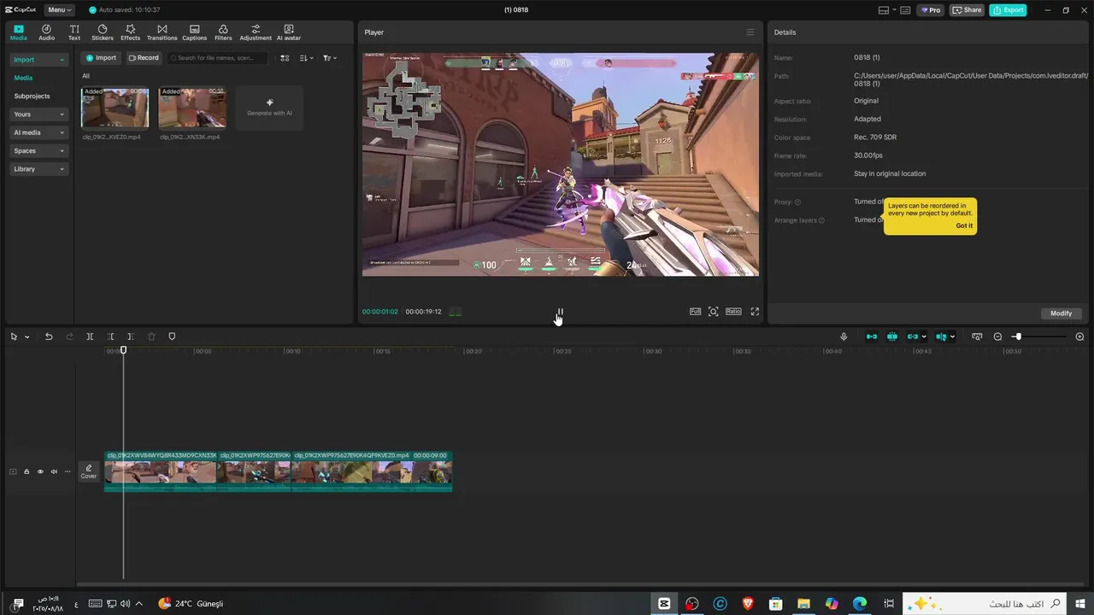Open the Transitions panel tab

[162, 32]
